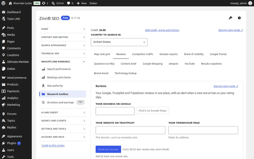Expand the SETTINGS AND TOOLS section
Screen dimensions: 254x159
coord(63,129)
